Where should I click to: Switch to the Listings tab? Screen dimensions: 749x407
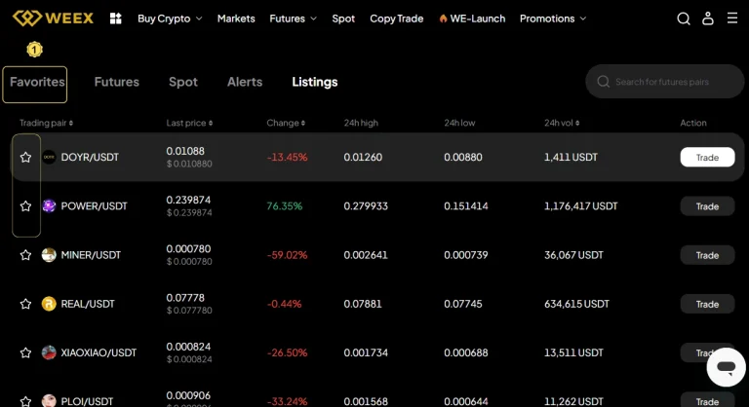tap(315, 82)
